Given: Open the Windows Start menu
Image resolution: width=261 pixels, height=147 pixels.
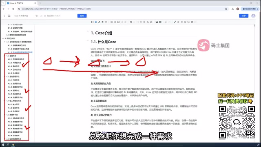Looking at the screenshot, I should coord(3,145).
